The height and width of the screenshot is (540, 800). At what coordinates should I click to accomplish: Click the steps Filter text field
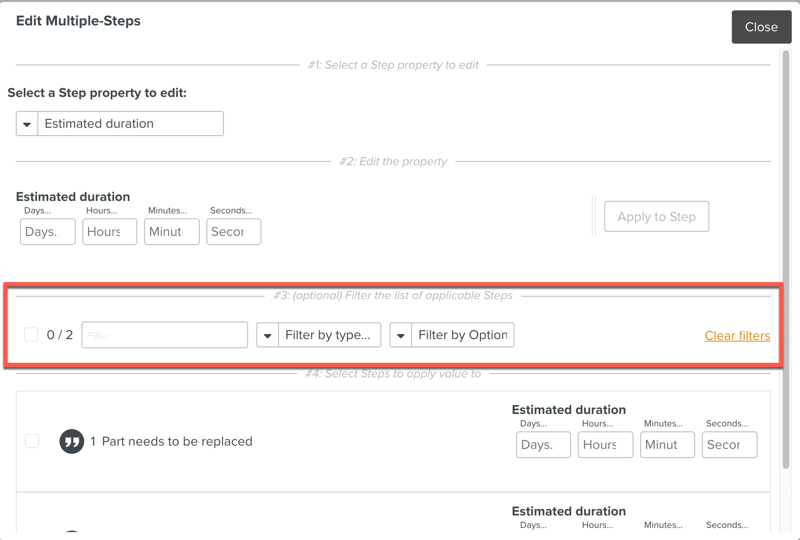(x=165, y=335)
